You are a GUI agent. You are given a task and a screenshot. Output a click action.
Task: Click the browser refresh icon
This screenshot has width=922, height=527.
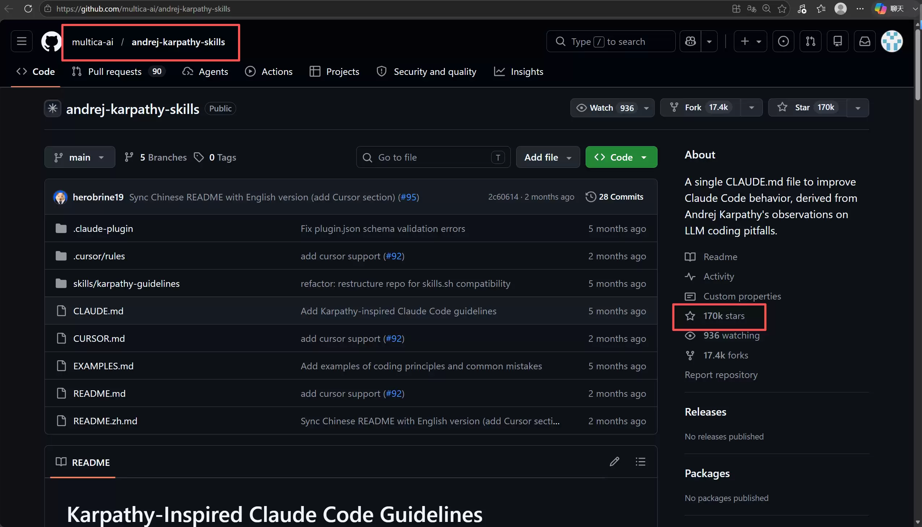[x=28, y=9]
